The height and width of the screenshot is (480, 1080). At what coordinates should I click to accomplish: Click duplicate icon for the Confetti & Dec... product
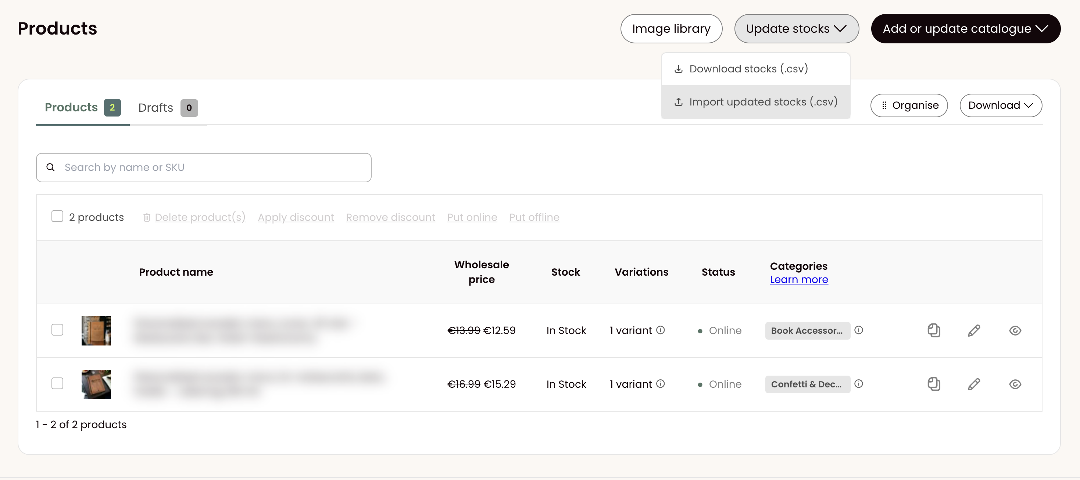coord(934,384)
